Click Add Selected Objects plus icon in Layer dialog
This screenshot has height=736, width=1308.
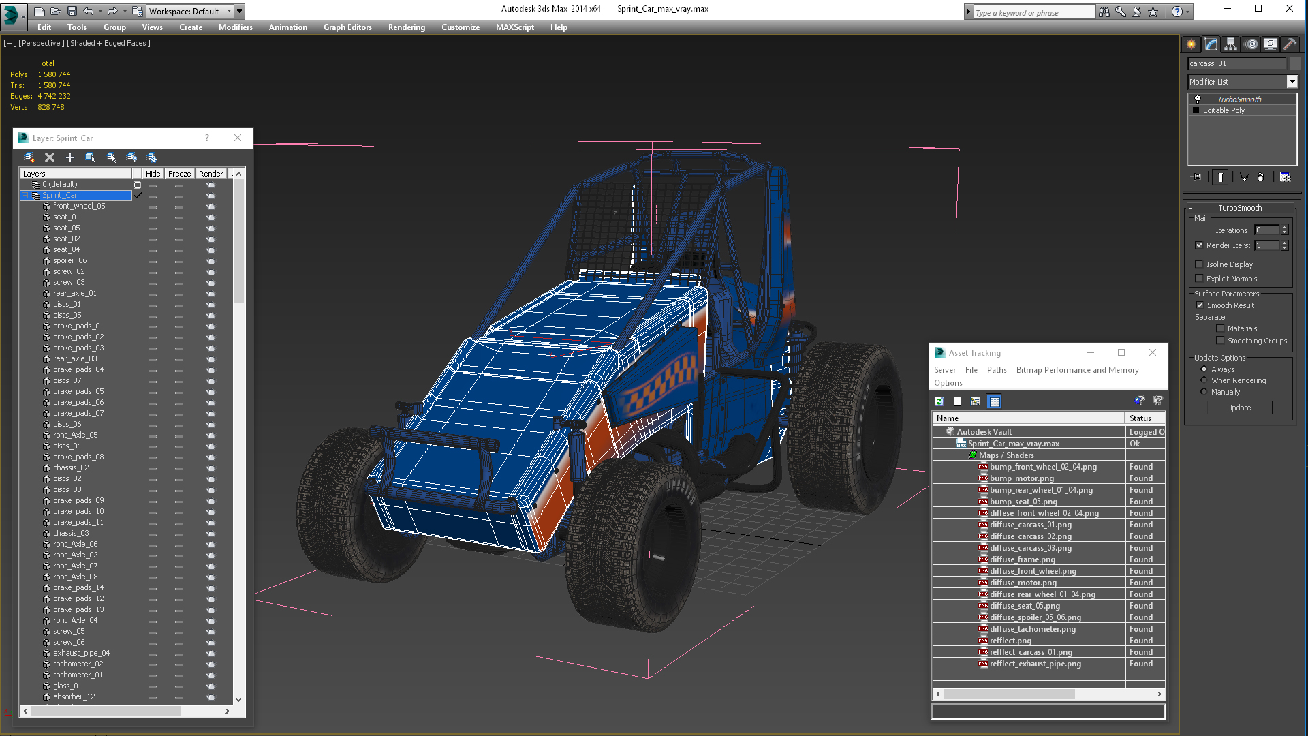[69, 157]
